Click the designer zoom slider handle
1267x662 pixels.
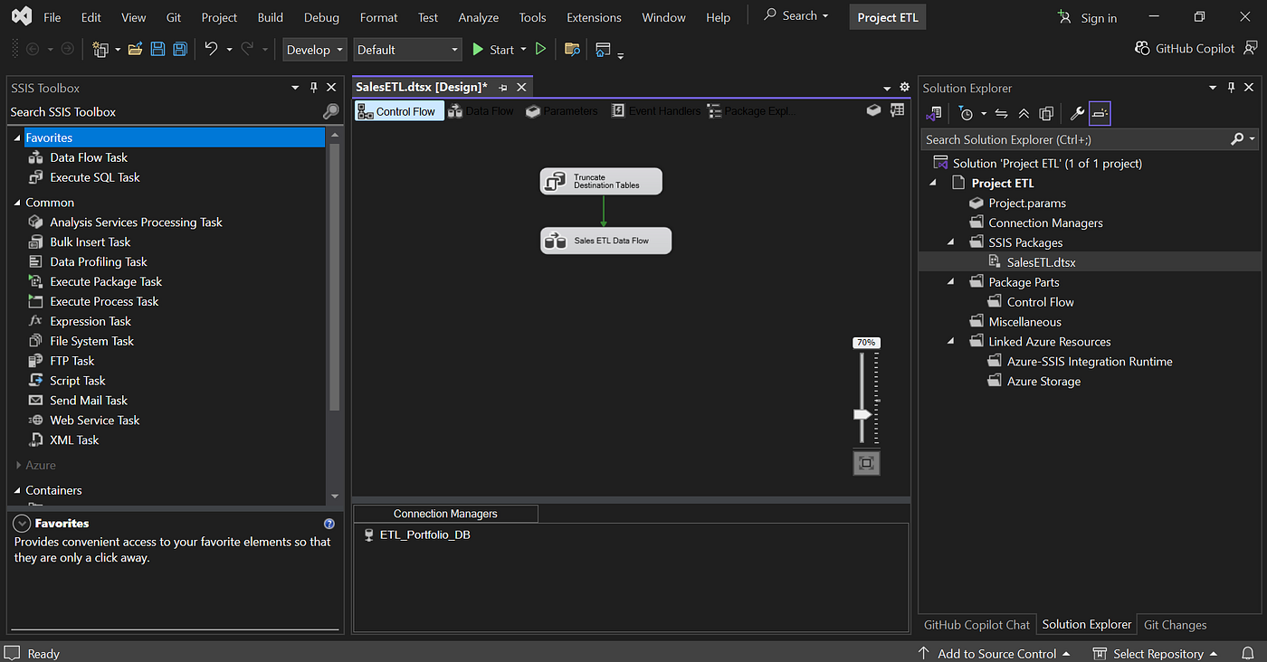(x=862, y=414)
